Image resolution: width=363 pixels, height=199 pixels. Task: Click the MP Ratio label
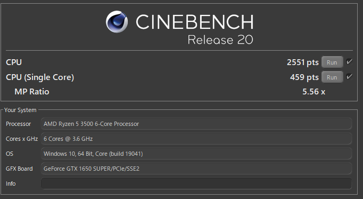(x=32, y=92)
